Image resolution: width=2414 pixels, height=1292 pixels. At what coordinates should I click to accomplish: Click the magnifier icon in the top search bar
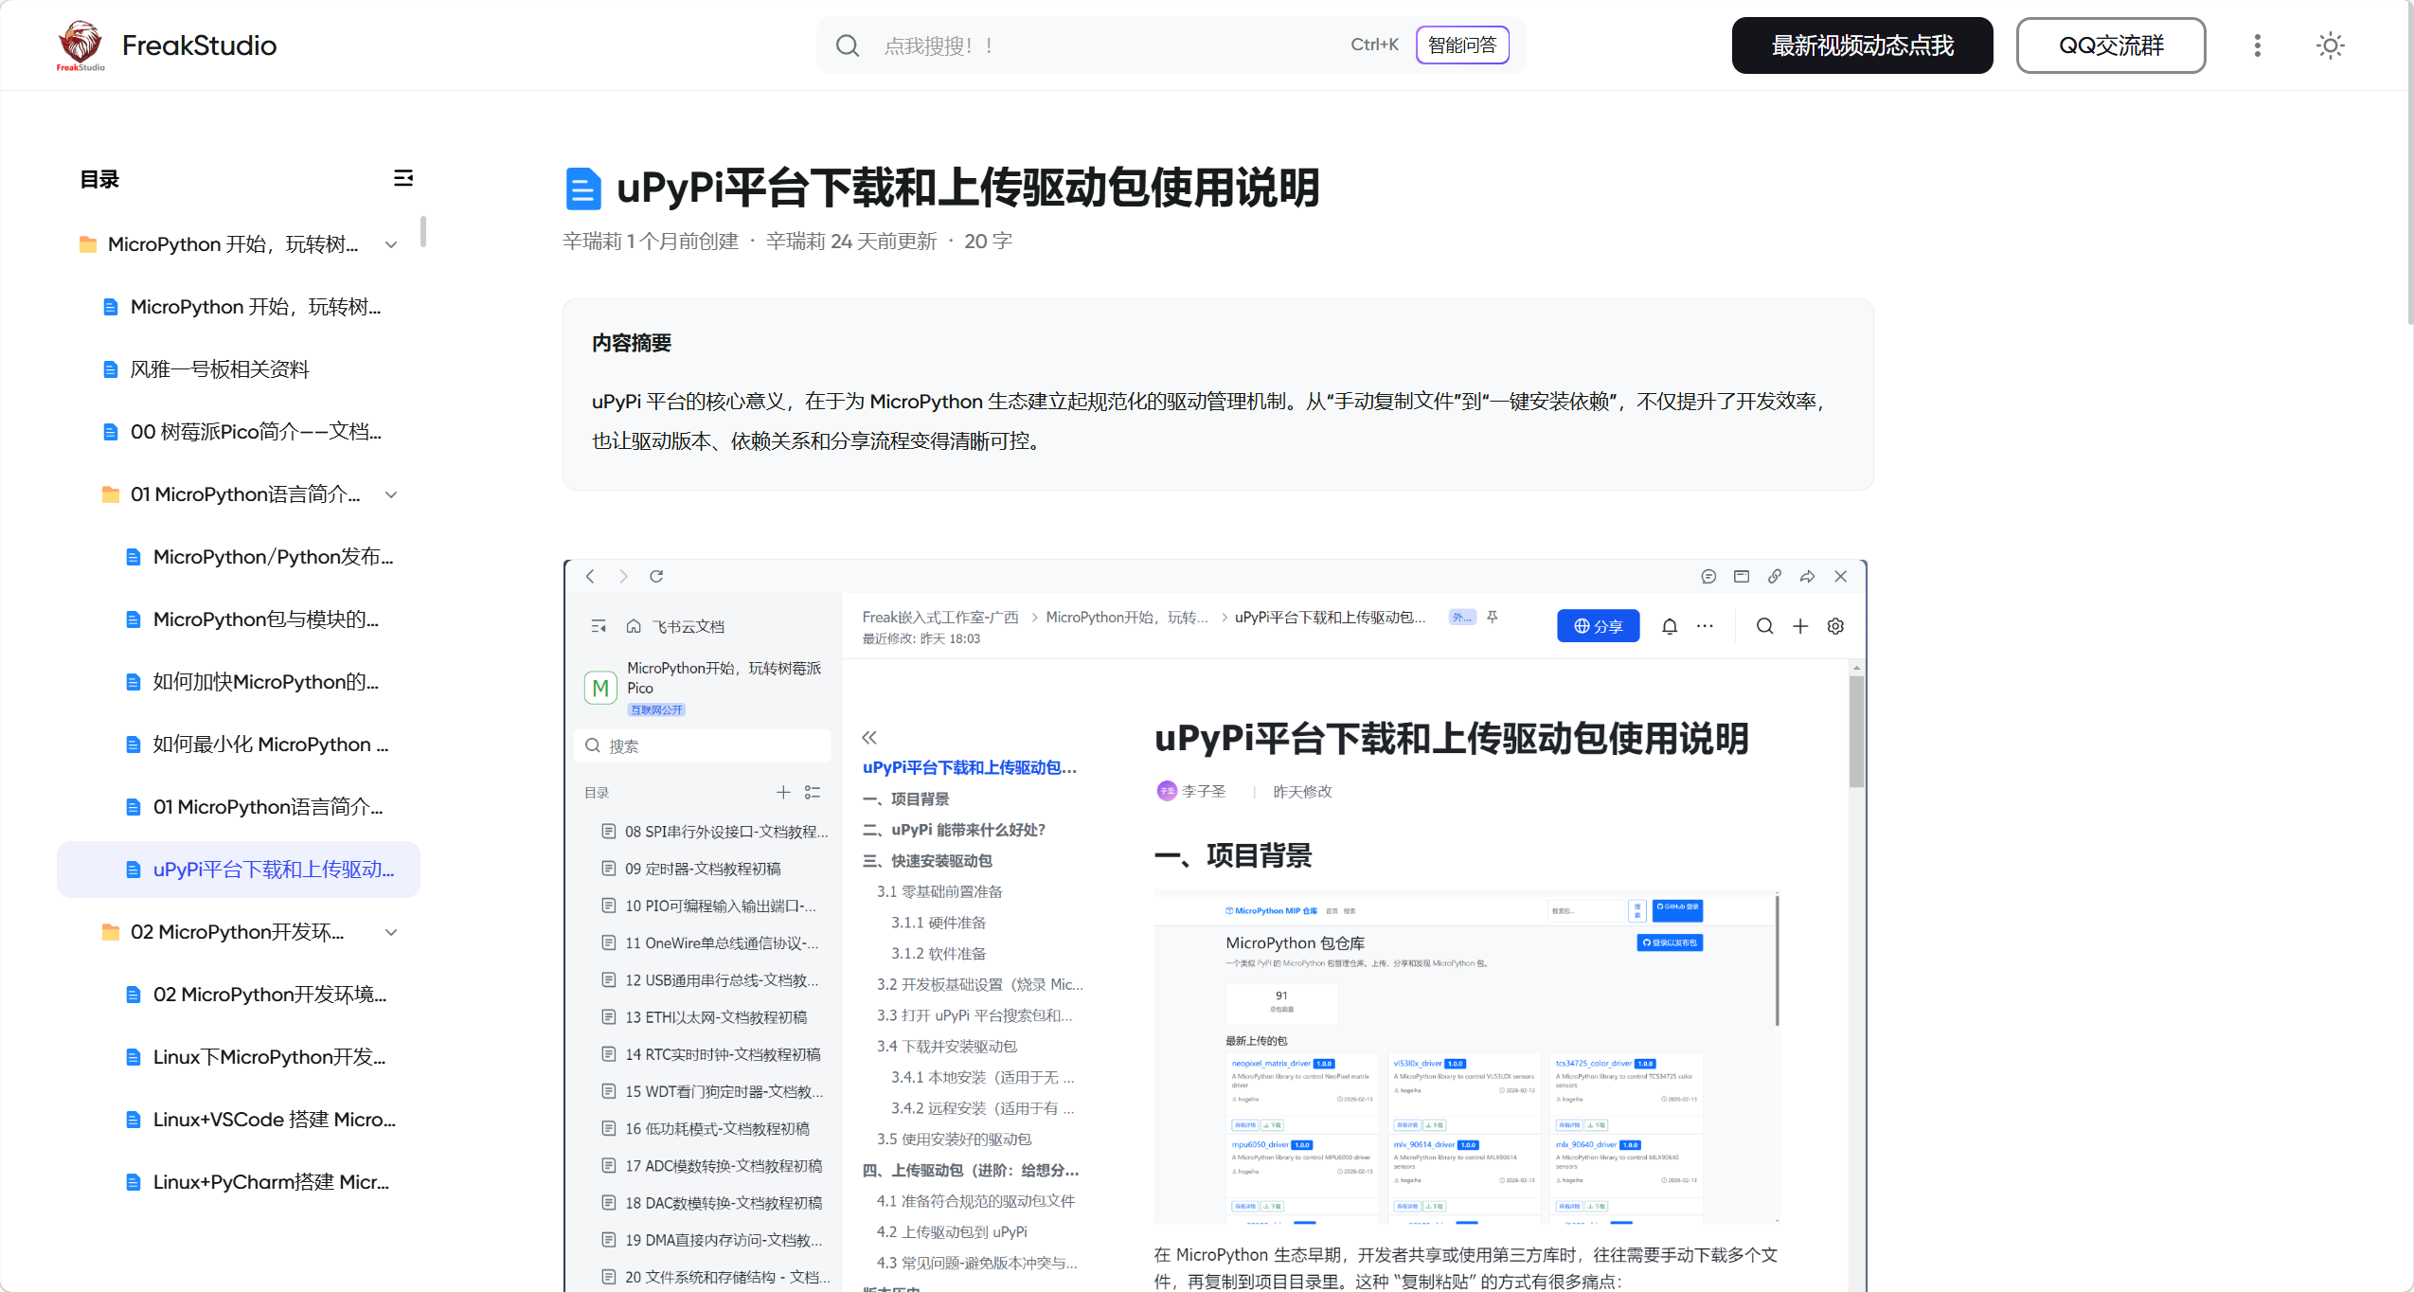[x=848, y=45]
